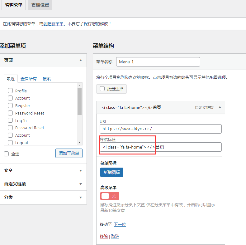Enable the 全选 checkbox
This screenshot has width=246, height=245.
point(6,154)
